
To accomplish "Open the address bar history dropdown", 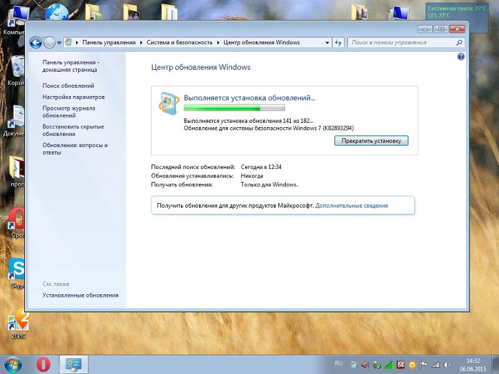I will tap(327, 42).
